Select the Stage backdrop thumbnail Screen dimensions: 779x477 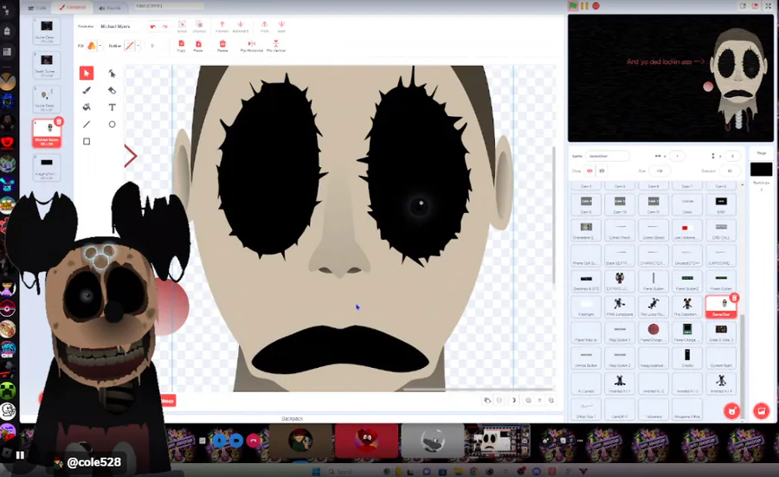coord(761,170)
